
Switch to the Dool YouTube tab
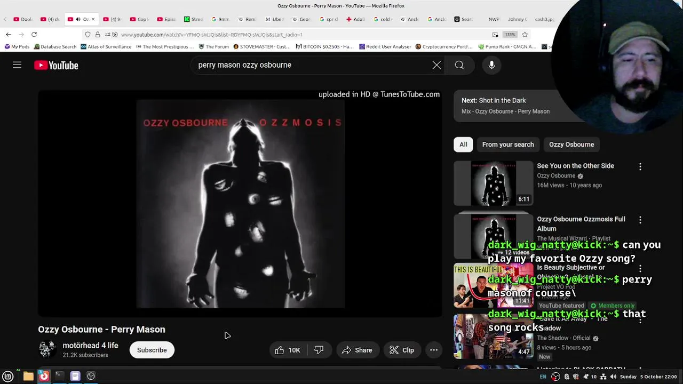click(x=23, y=19)
